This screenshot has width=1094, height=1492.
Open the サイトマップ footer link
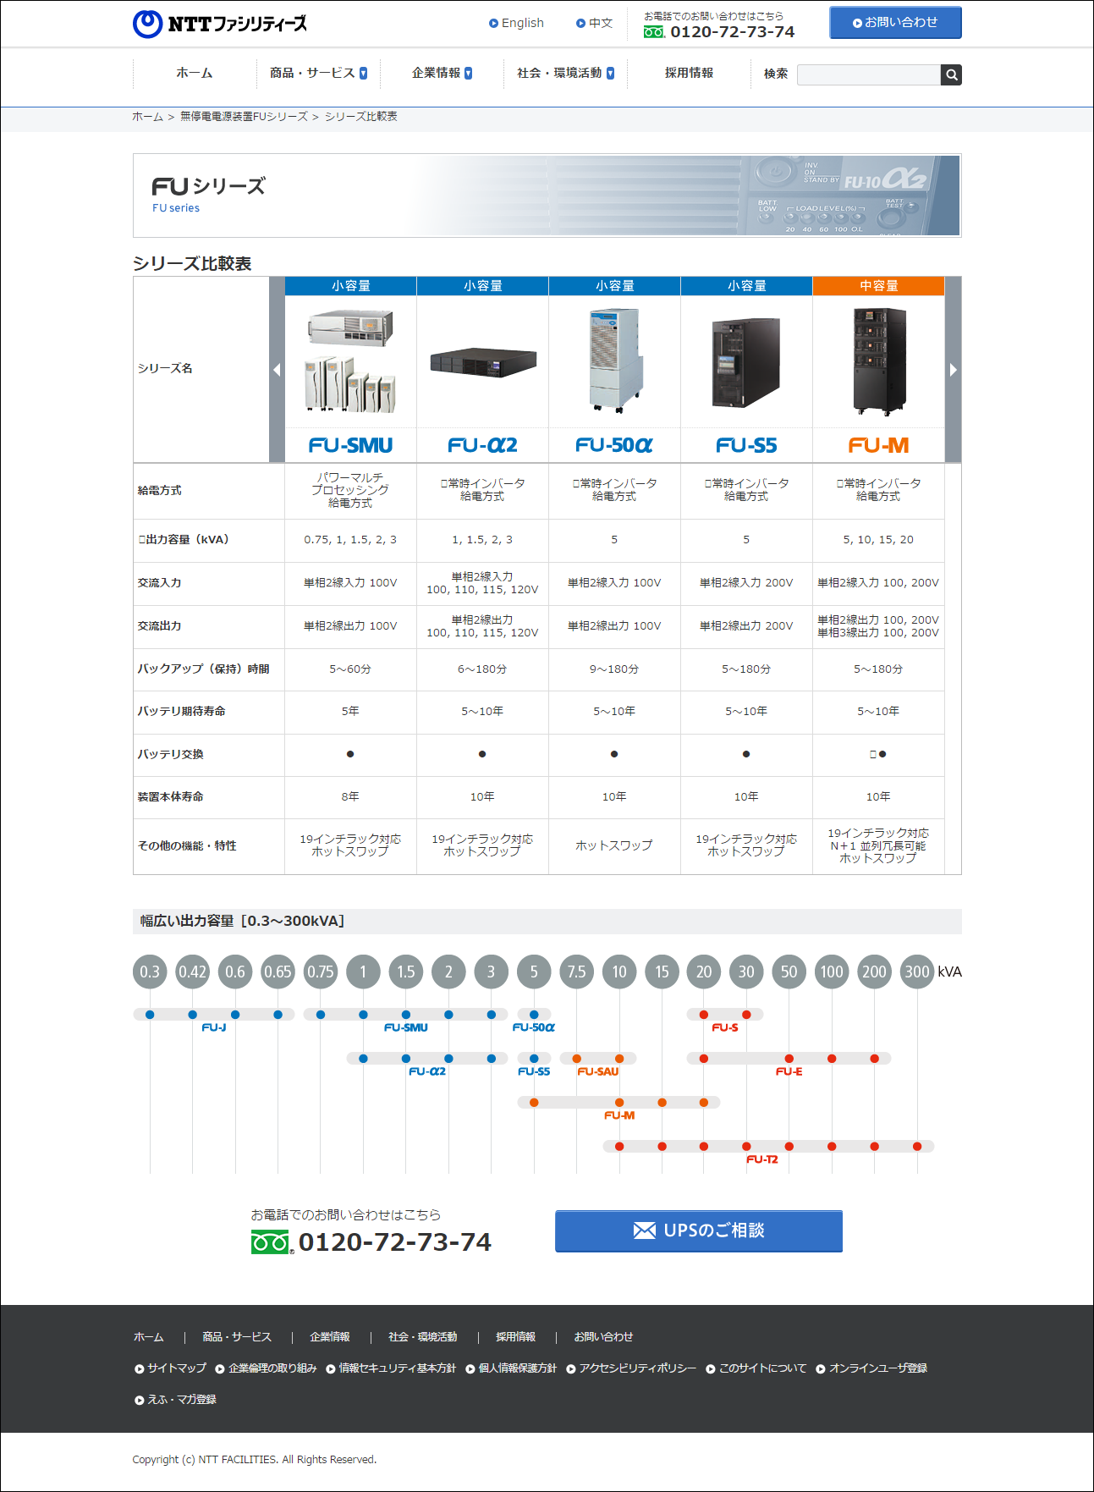click(x=171, y=1368)
